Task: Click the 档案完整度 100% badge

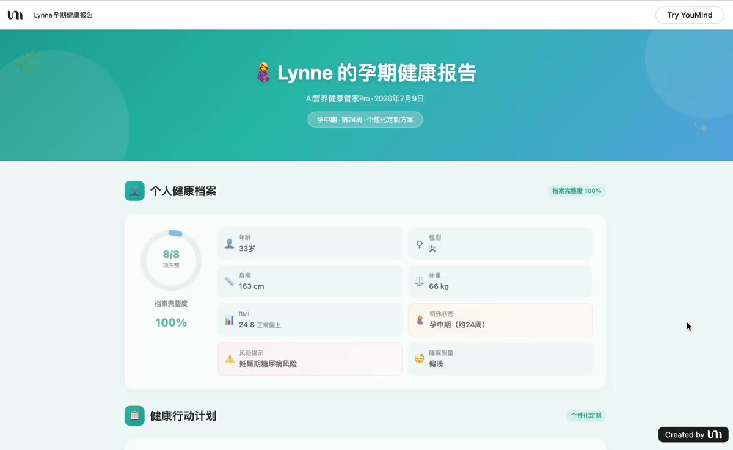Action: tap(577, 191)
